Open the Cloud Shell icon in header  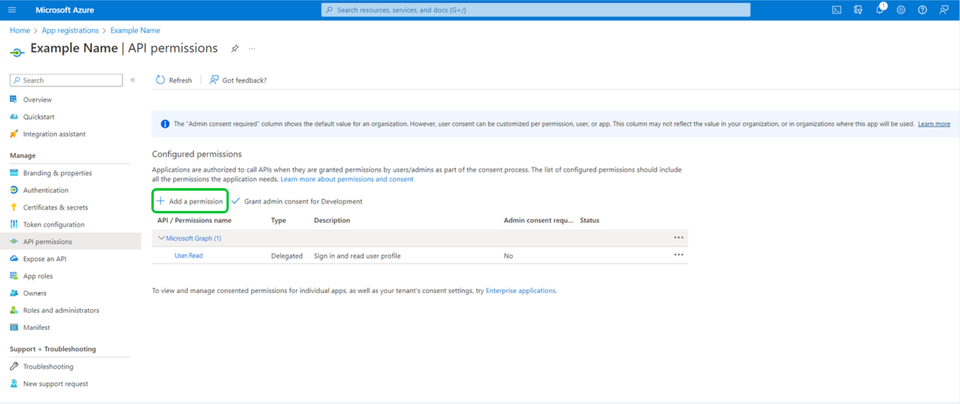coord(837,10)
